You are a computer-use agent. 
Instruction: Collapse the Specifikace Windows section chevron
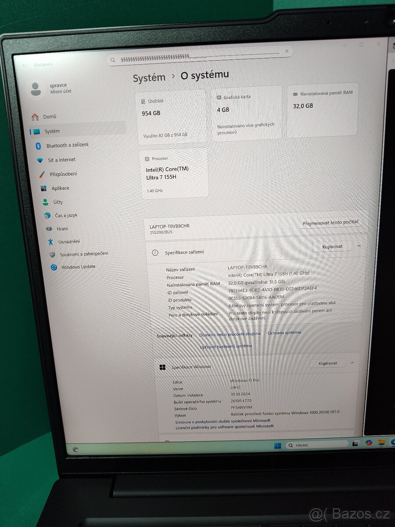tap(352, 363)
